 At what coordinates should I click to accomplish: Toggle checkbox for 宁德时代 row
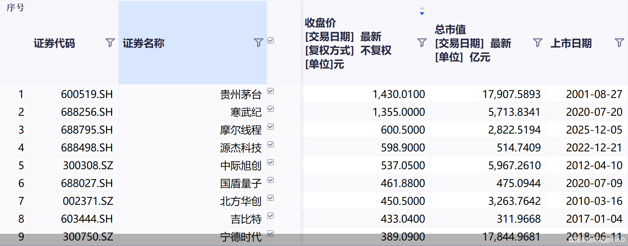[271, 233]
